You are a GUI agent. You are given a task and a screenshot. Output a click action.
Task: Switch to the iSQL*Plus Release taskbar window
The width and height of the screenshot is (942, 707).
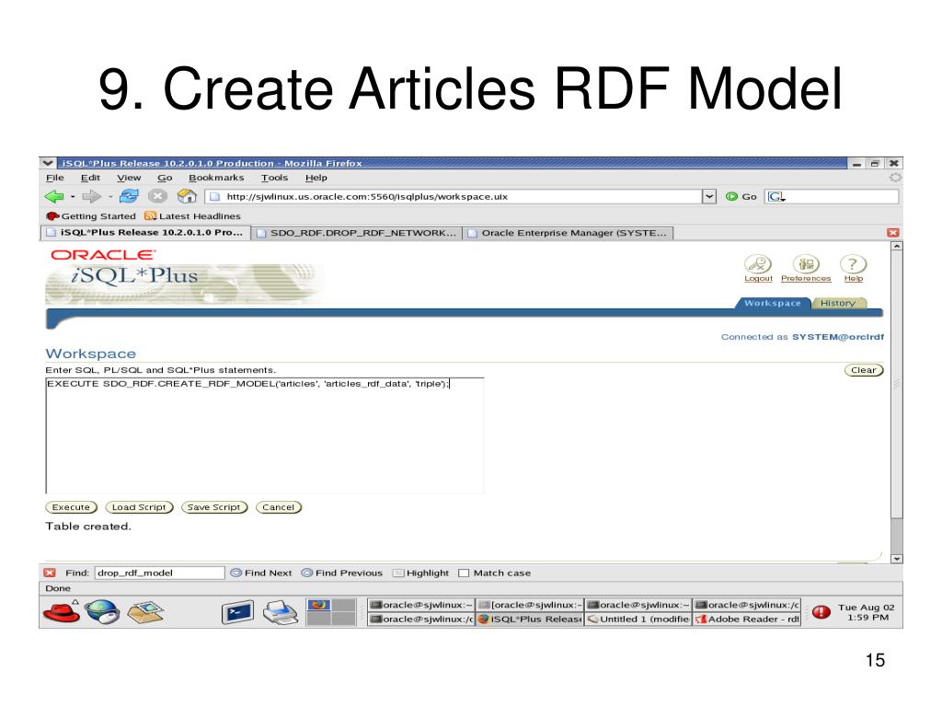click(x=529, y=619)
